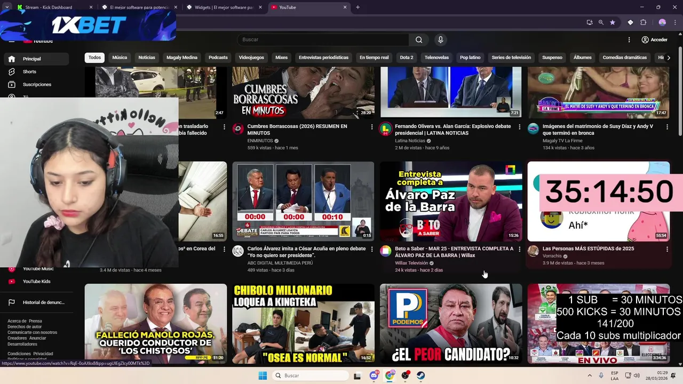Open the price-tag extension icon in Chrome toolbar
This screenshot has height=384, width=683.
coord(630,22)
